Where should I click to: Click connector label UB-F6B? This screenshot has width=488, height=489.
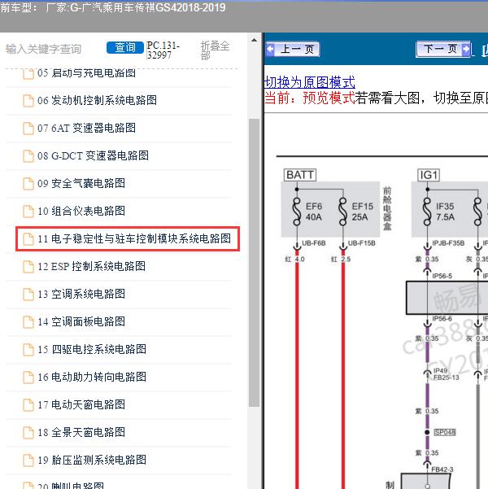[314, 243]
